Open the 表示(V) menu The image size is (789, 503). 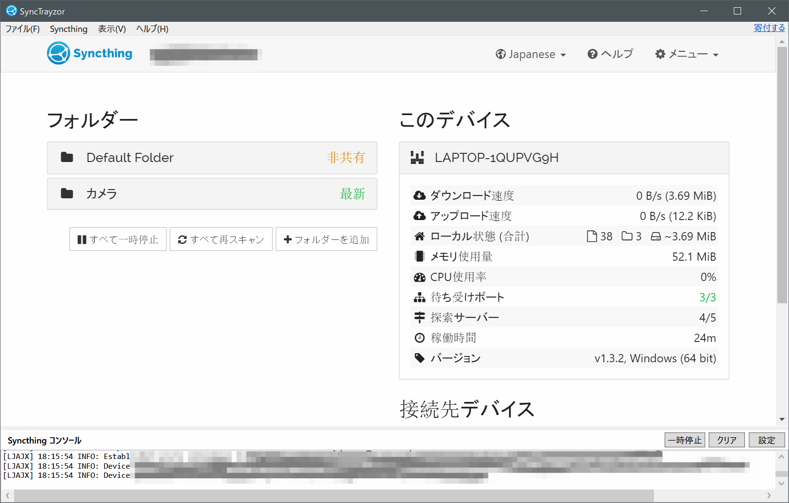point(111,29)
